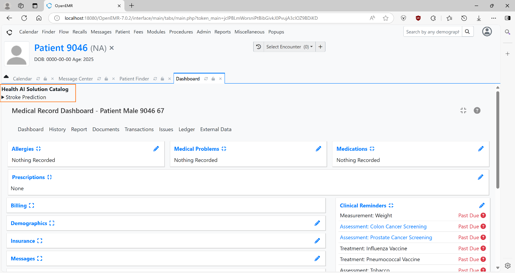Expand the Billing panel using its arrows icon

(31, 205)
